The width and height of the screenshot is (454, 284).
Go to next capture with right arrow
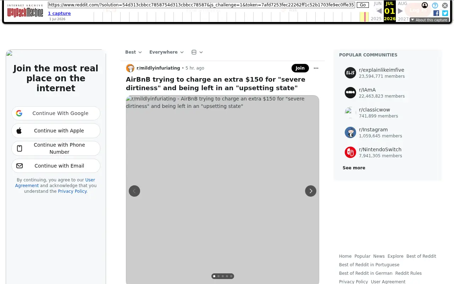point(400,11)
